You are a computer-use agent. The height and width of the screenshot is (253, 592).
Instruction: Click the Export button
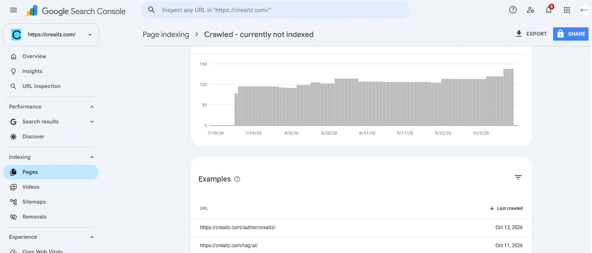531,34
